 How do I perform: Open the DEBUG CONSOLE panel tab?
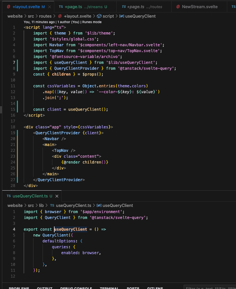click(x=76, y=288)
